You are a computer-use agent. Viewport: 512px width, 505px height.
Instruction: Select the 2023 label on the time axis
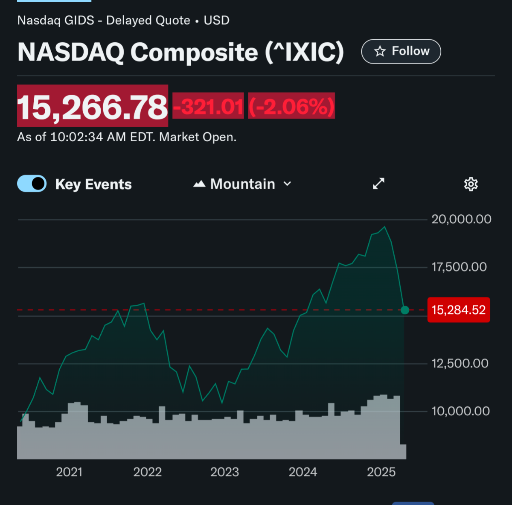point(224,472)
